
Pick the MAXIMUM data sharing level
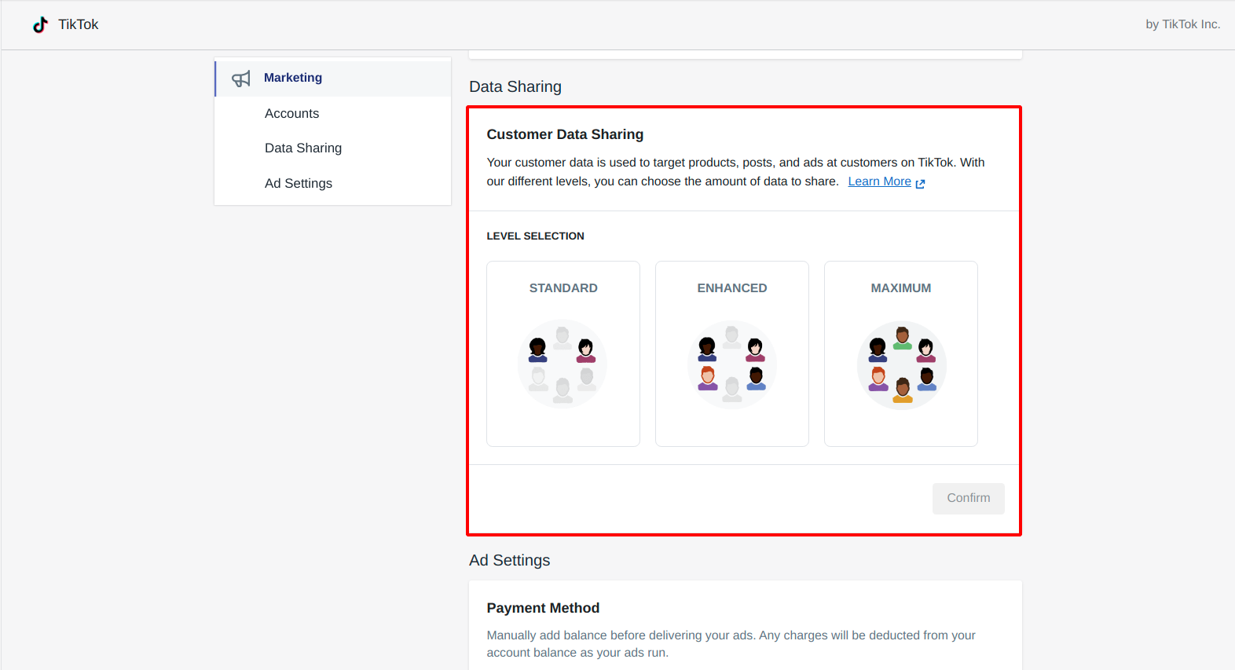901,288
